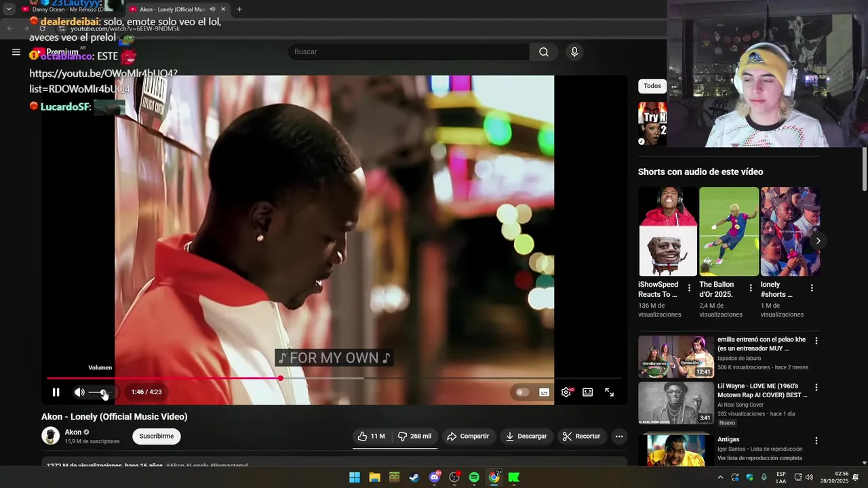Open The Ballon d'Or 2025 short
This screenshot has height=488, width=868.
click(x=729, y=232)
